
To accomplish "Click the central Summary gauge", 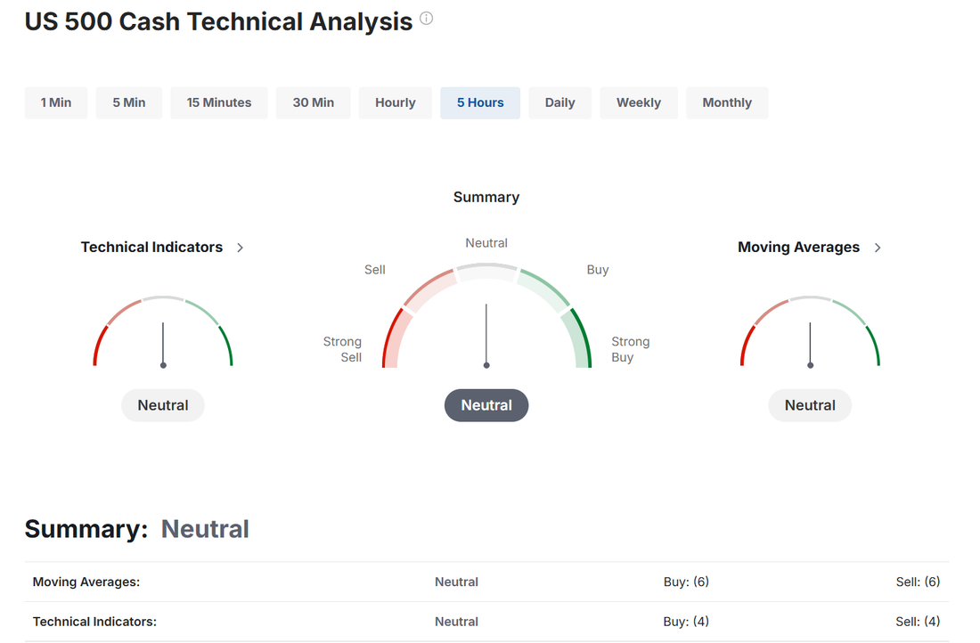I will point(486,315).
